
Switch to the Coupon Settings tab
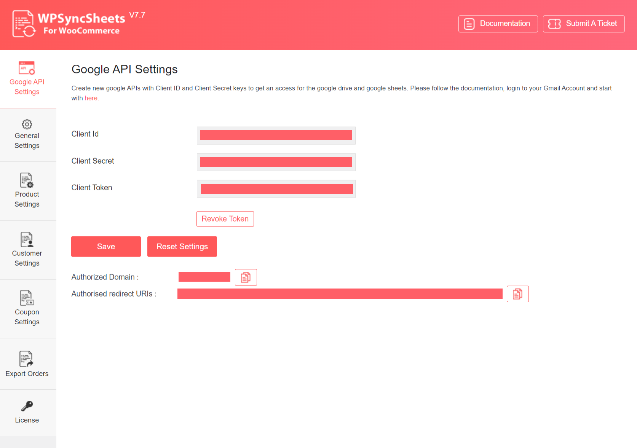tap(28, 309)
